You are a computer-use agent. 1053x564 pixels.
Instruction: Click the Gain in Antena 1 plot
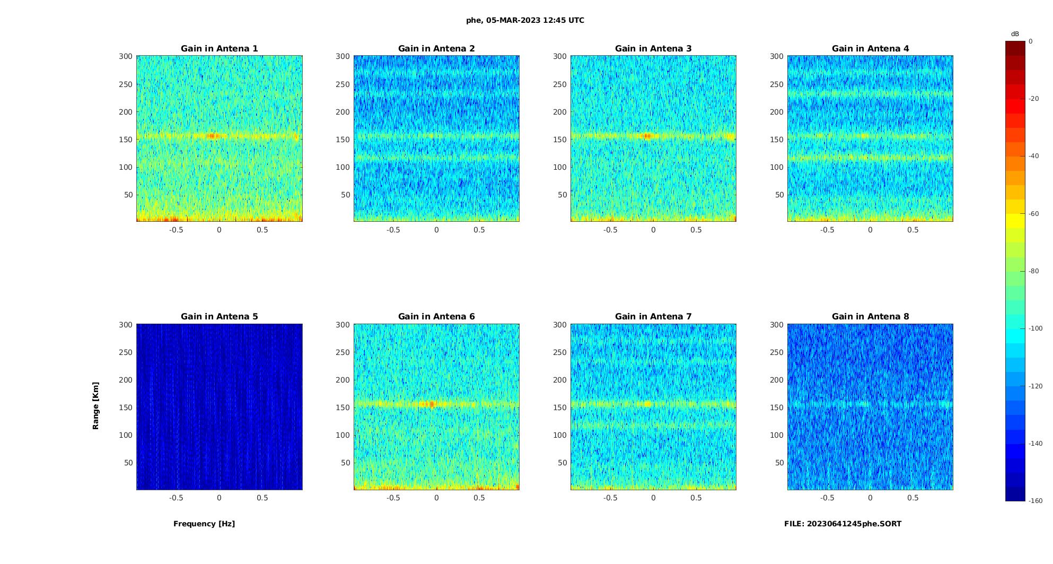pyautogui.click(x=220, y=138)
